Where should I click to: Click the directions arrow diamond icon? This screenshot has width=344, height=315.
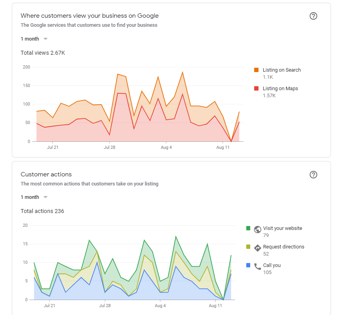[x=258, y=248]
